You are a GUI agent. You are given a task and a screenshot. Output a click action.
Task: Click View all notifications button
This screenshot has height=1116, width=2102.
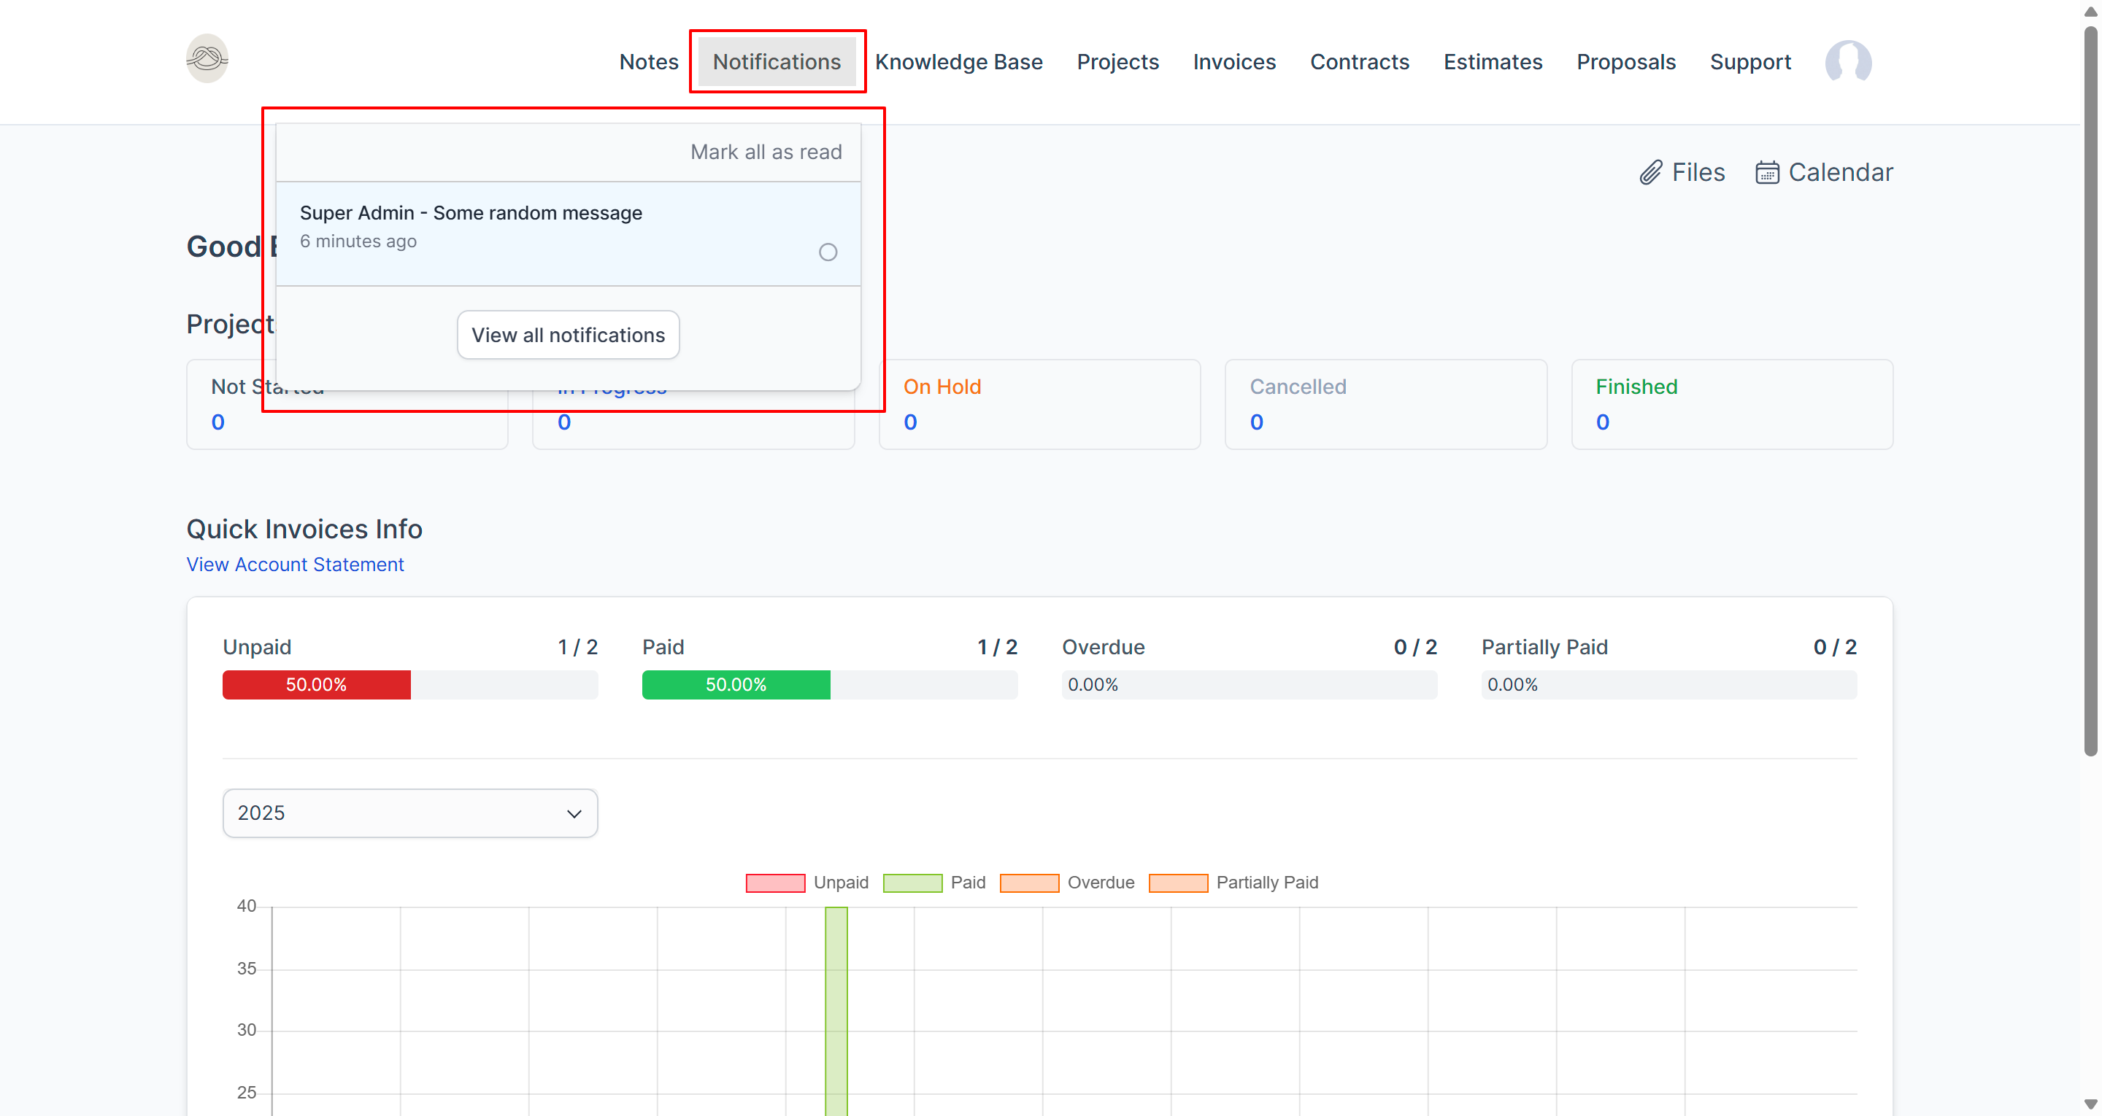coord(568,335)
